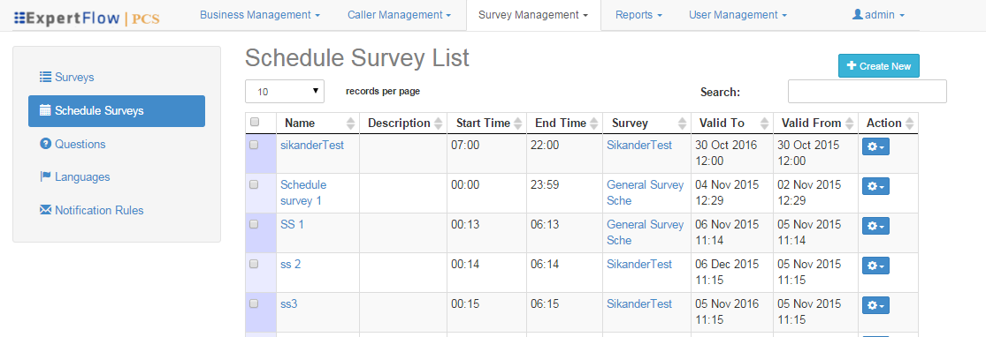This screenshot has height=337, width=986.
Task: Select Schedule Surveys in the sidebar
Action: click(x=117, y=111)
